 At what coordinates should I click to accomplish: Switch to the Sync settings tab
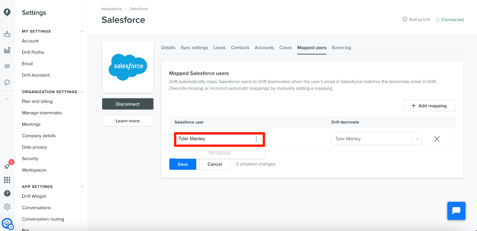(x=194, y=48)
